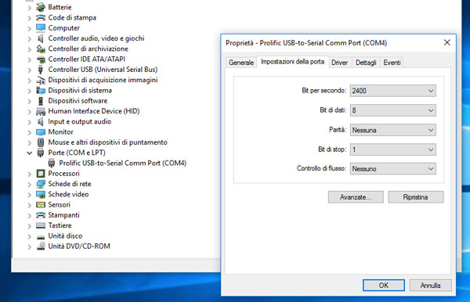This screenshot has height=302, width=470.
Task: Click the dialog title Proprietà - Prolific USB-to-Serial
Action: coord(306,43)
